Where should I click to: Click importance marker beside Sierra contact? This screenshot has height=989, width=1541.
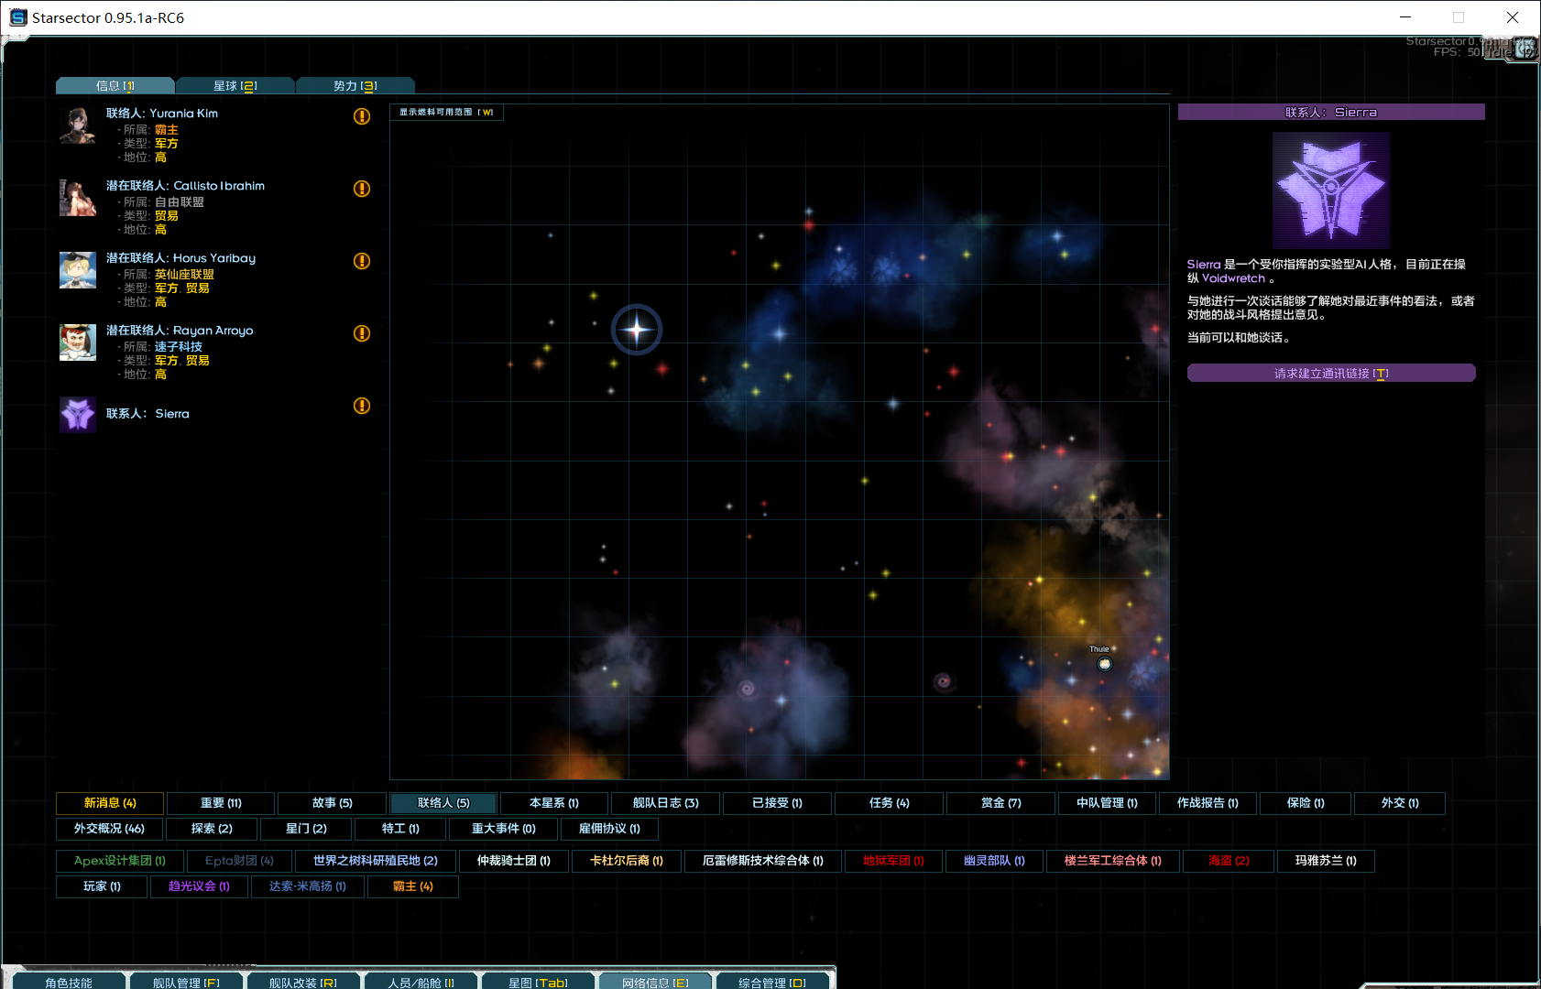(362, 406)
